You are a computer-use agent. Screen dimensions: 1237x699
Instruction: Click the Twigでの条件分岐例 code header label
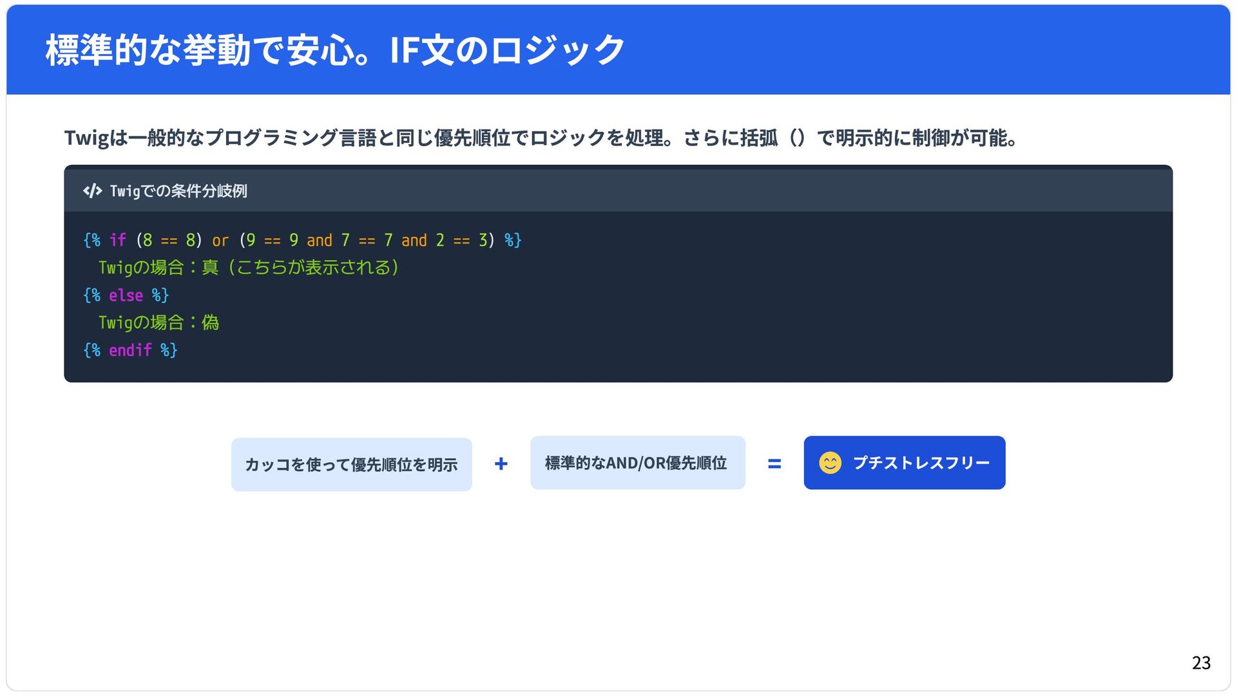pos(178,191)
